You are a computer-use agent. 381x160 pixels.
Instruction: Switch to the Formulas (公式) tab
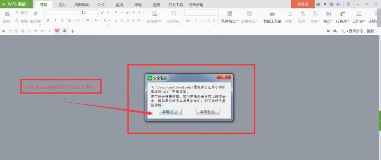pos(101,5)
